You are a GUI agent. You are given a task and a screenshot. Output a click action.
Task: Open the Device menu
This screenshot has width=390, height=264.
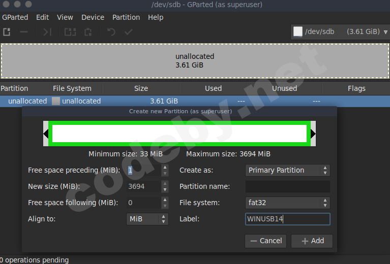pos(93,17)
